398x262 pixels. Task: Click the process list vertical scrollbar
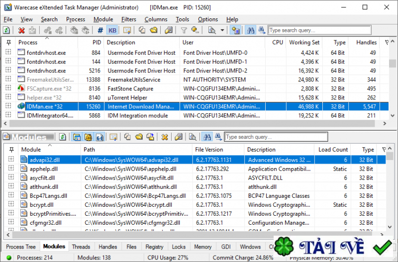pos(394,80)
